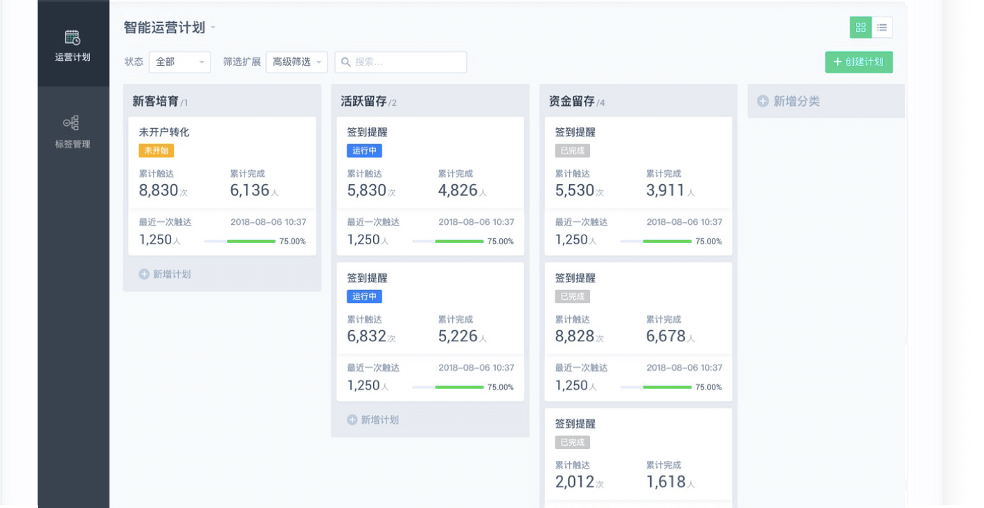Screen dimensions: 984x508
Task: Click the 未开始 status tag
Action: coord(156,150)
